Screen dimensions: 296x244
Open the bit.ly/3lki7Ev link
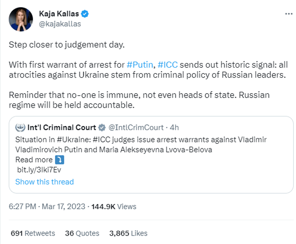(39, 170)
